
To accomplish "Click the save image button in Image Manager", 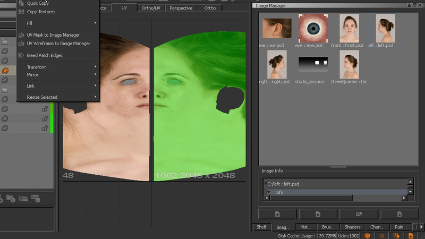I will point(399,214).
